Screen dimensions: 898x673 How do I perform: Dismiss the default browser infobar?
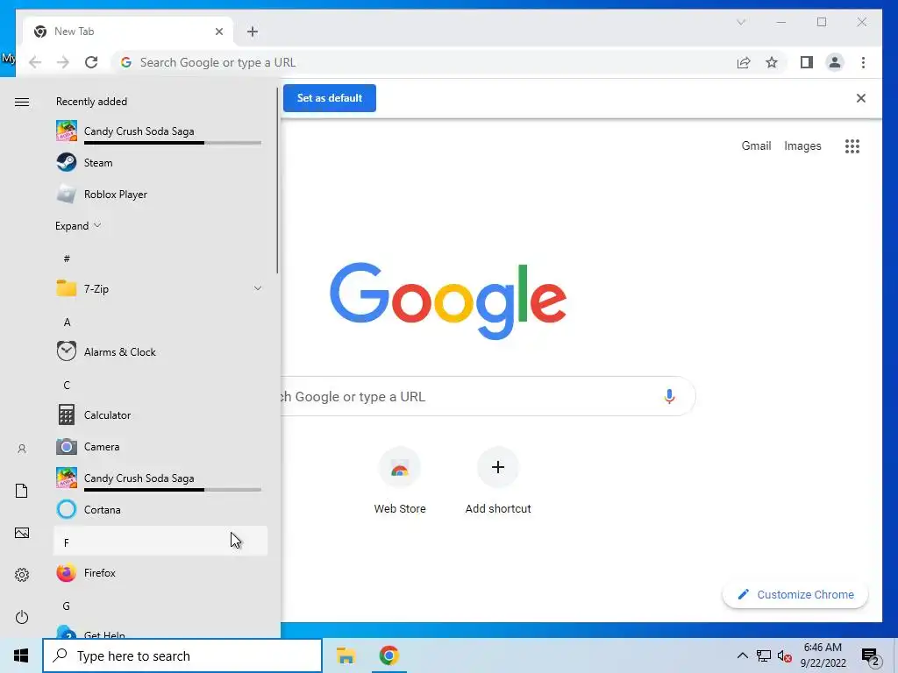pos(860,98)
